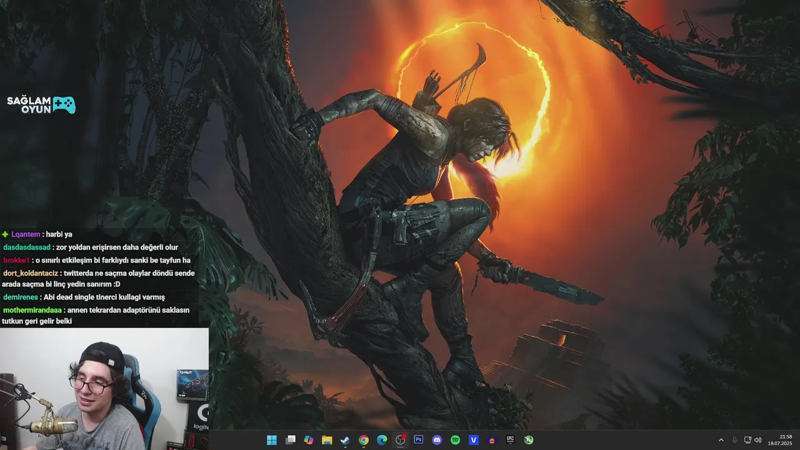The image size is (800, 450).
Task: Click chat username Lqantem
Action: [x=26, y=234]
